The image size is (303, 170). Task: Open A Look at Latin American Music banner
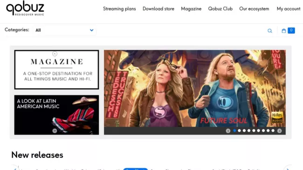[56, 115]
